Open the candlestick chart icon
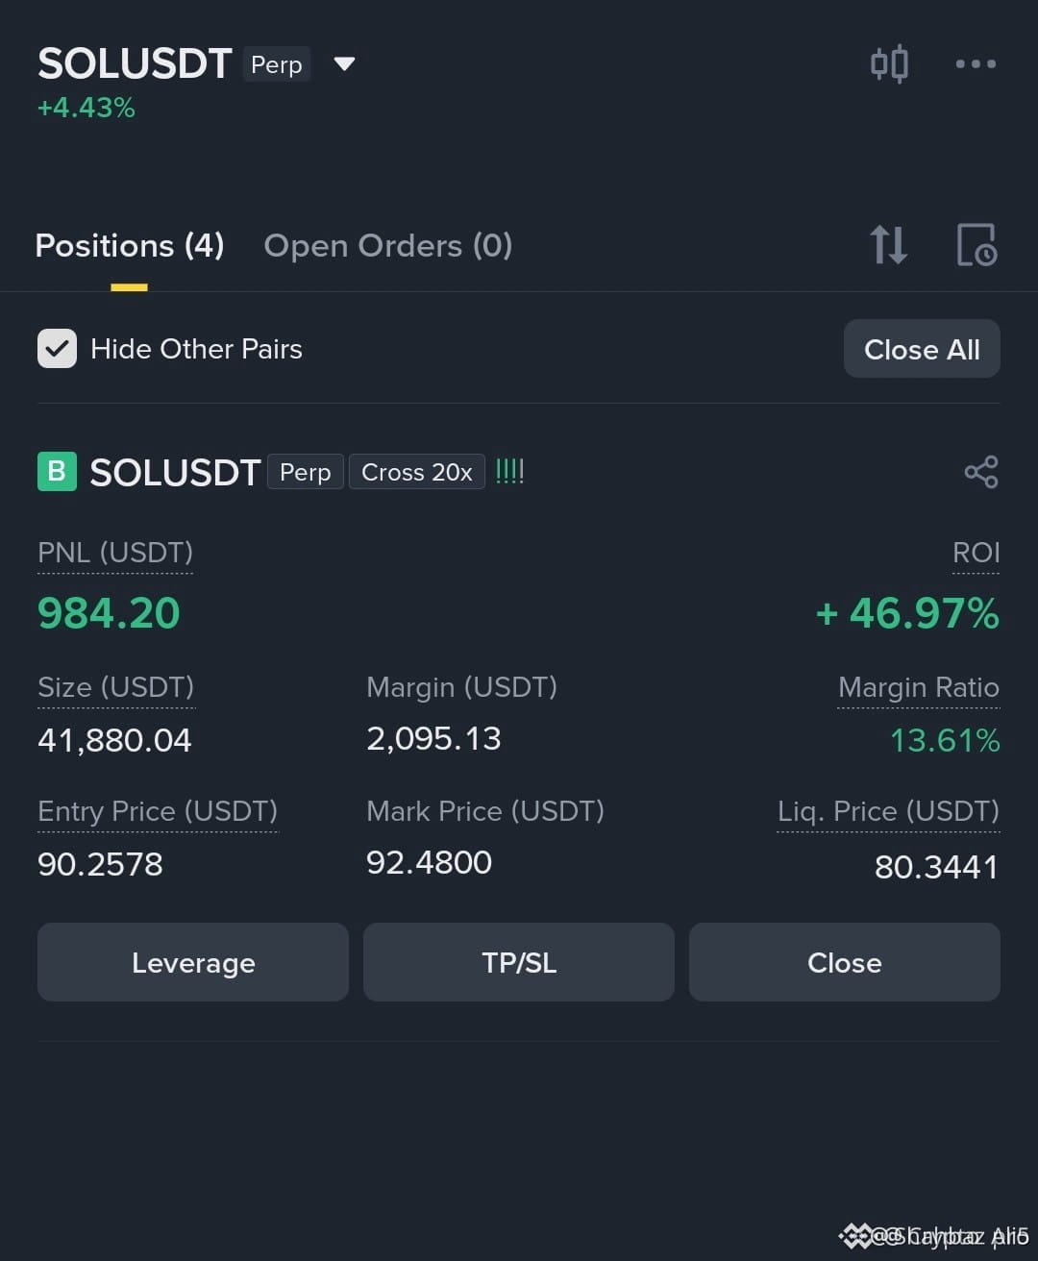 coord(889,63)
